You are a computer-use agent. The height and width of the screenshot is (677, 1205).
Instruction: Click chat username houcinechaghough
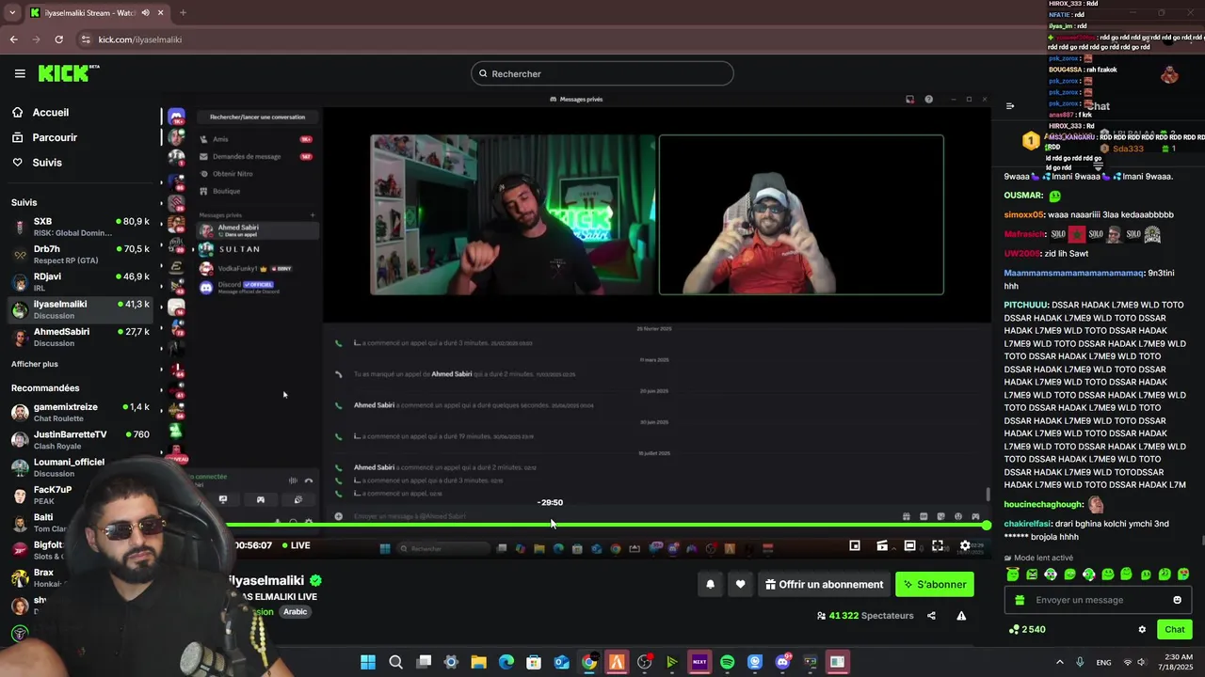point(1043,505)
